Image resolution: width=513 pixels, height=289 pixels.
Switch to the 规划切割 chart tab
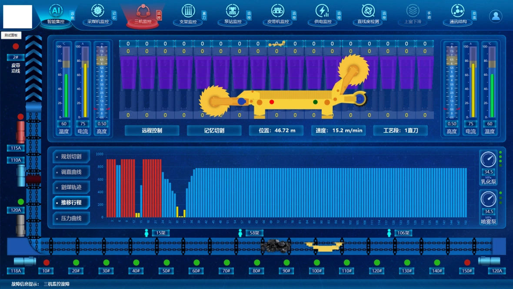[x=71, y=157]
